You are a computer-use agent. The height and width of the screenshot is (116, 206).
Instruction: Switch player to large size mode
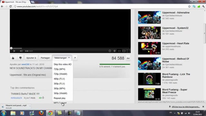click(x=124, y=51)
